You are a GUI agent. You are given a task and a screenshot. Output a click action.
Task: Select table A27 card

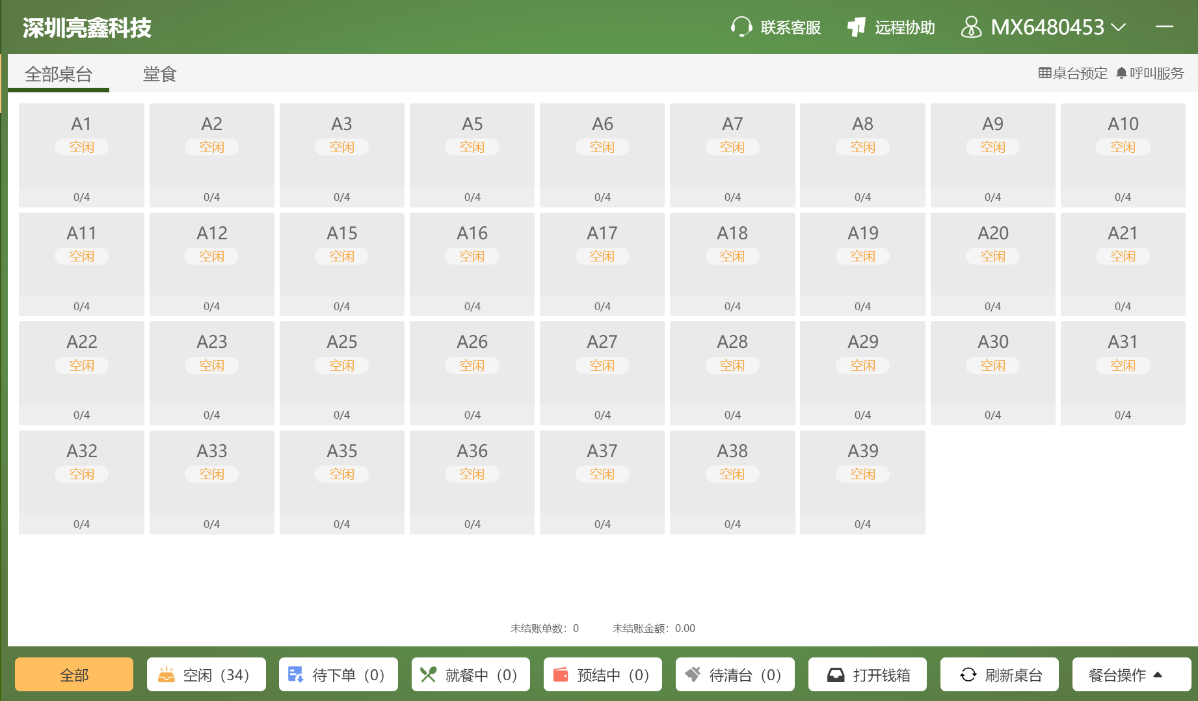tap(602, 373)
